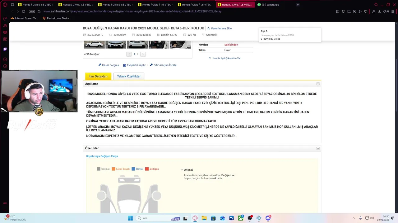Open Xbox app from taskbar
The width and height of the screenshot is (398, 223).
click(241, 218)
